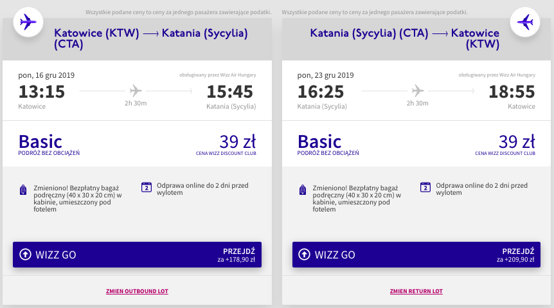Click the up-arrow icon on WIZZ GO +209,90 zł
The width and height of the screenshot is (554, 308).
(x=304, y=254)
